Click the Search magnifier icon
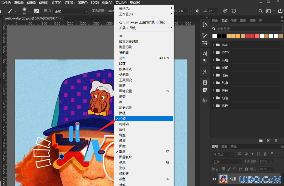Screen dimensions: 284x186 (x=260, y=11)
